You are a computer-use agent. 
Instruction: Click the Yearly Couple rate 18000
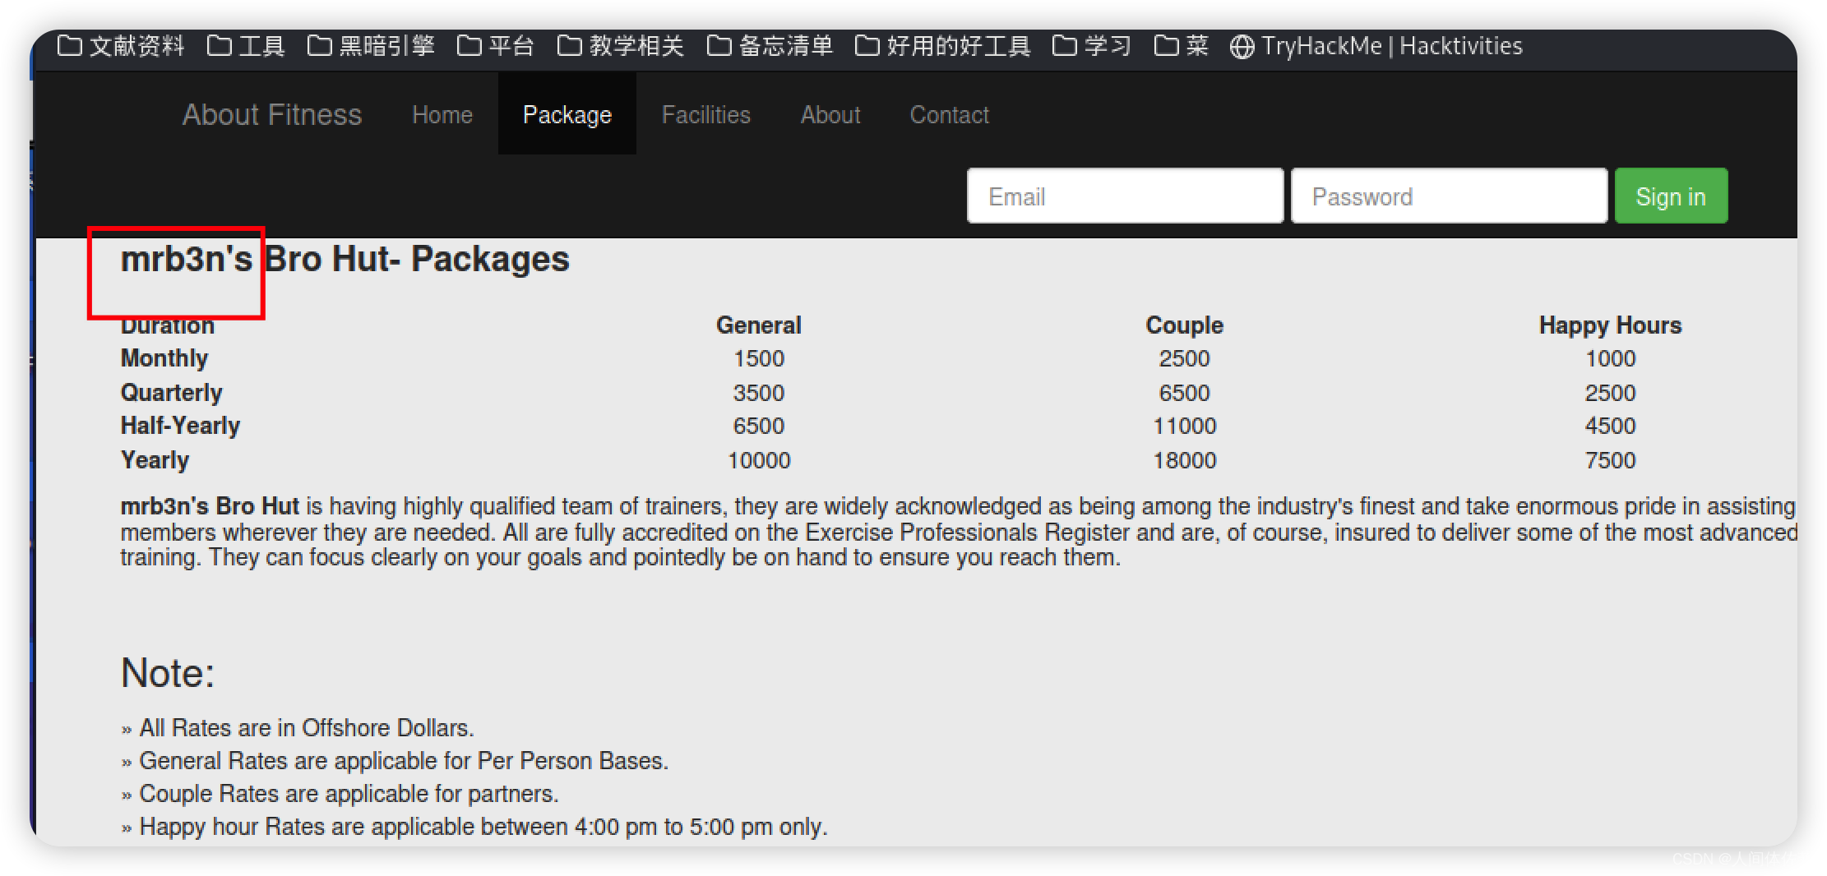pyautogui.click(x=1185, y=460)
